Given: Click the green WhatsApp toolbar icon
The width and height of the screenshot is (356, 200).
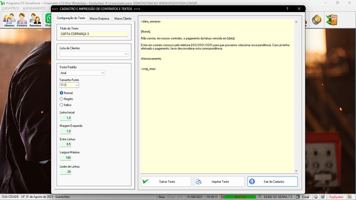Looking at the screenshot, I should coord(48,19).
